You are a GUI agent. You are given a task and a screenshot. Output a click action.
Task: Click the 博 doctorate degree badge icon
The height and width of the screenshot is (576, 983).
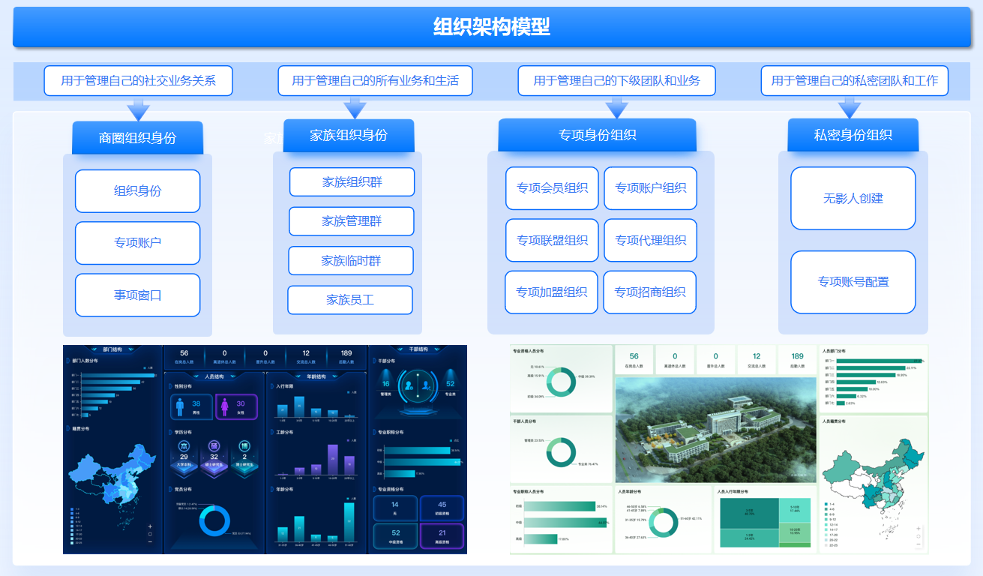(x=244, y=446)
